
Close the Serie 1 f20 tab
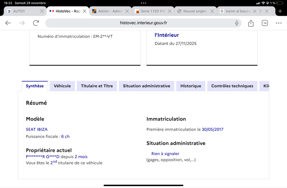click(x=170, y=11)
